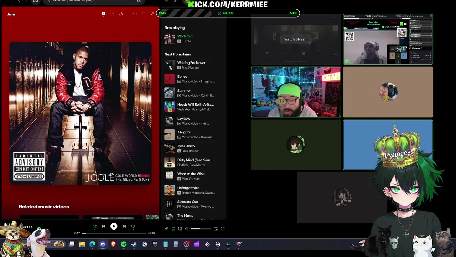The image size is (456, 257).
Task: Enter Spotify full screen from player bar
Action: pos(223,229)
